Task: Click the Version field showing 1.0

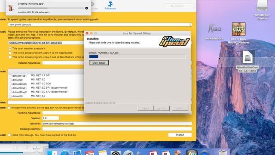Action: (51, 118)
